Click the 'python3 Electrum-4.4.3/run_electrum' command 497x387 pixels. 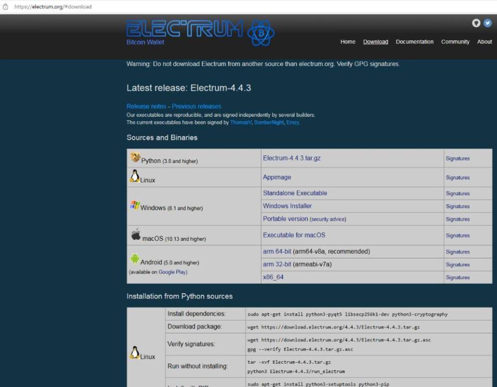point(296,372)
